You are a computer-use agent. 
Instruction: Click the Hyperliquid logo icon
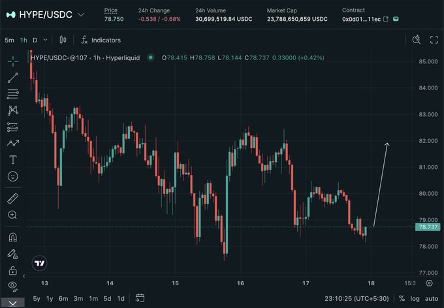pos(10,14)
